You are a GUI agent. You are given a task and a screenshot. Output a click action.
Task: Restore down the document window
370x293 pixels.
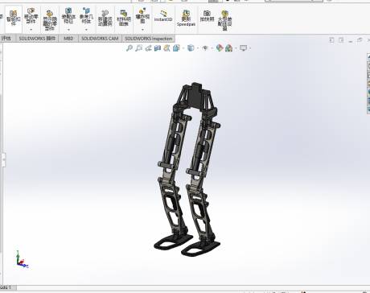tap(360, 40)
